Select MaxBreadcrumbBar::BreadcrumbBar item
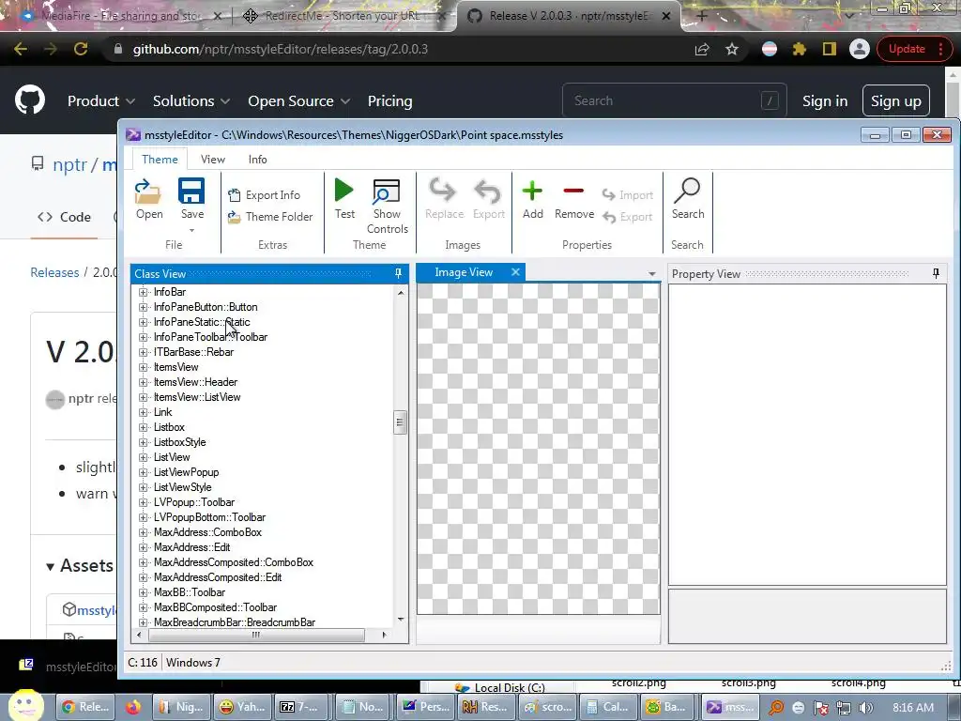 tap(235, 622)
